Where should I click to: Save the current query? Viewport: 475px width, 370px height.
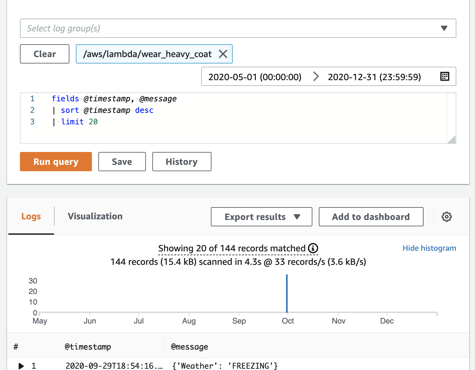[122, 162]
